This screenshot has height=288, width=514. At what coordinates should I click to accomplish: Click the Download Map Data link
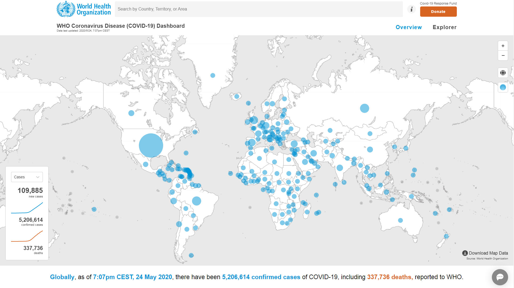(488, 253)
